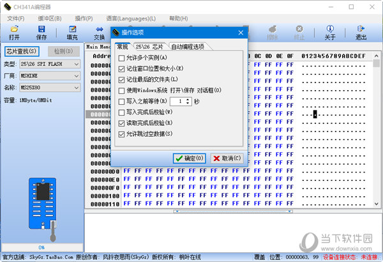Click the 保存 (Save) toolbar icon
Image resolution: width=383 pixels, height=262 pixels.
coord(41,33)
